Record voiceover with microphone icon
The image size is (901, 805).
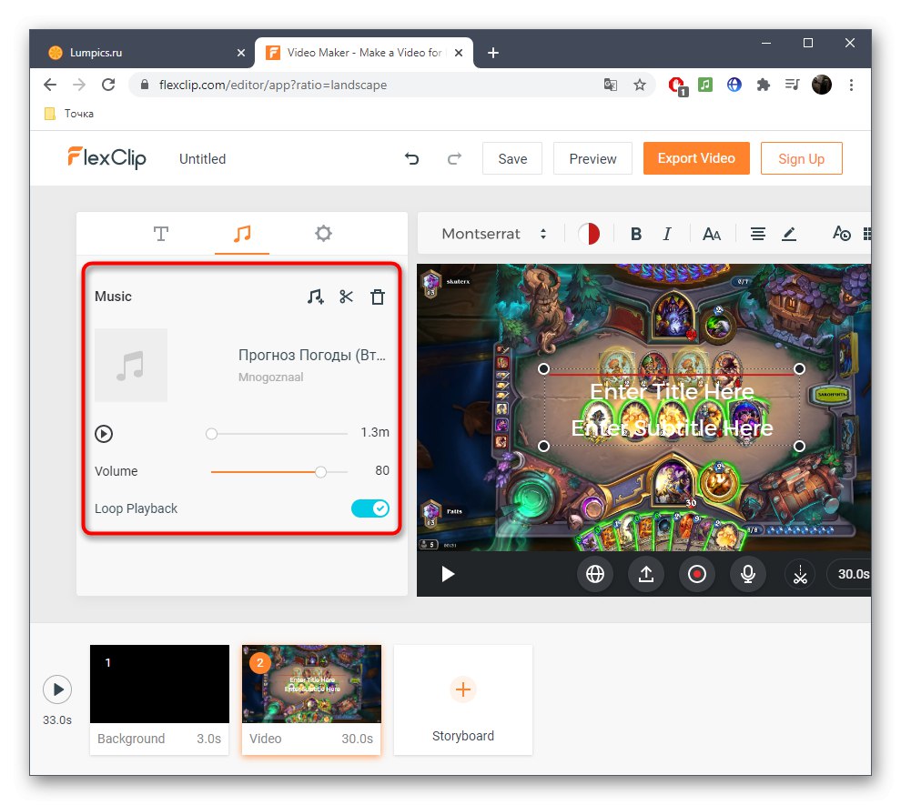747,574
